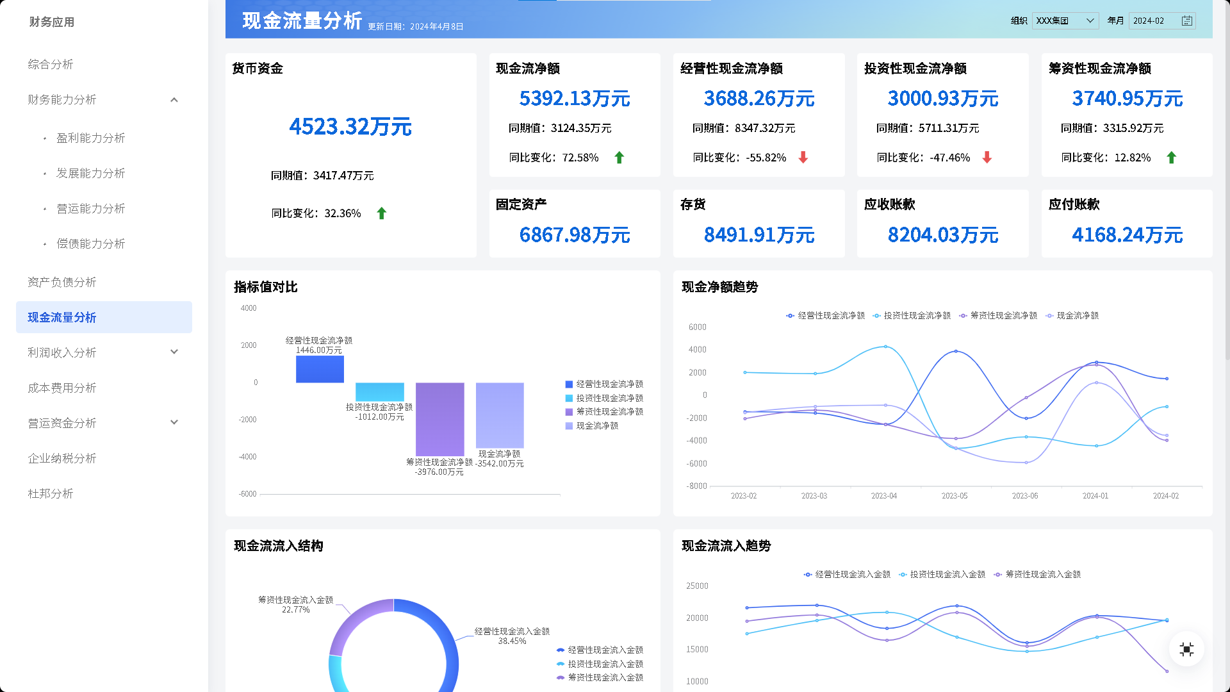Screen dimensions: 1230x692
Task: Click the fullscreen floating button icon
Action: click(1186, 649)
